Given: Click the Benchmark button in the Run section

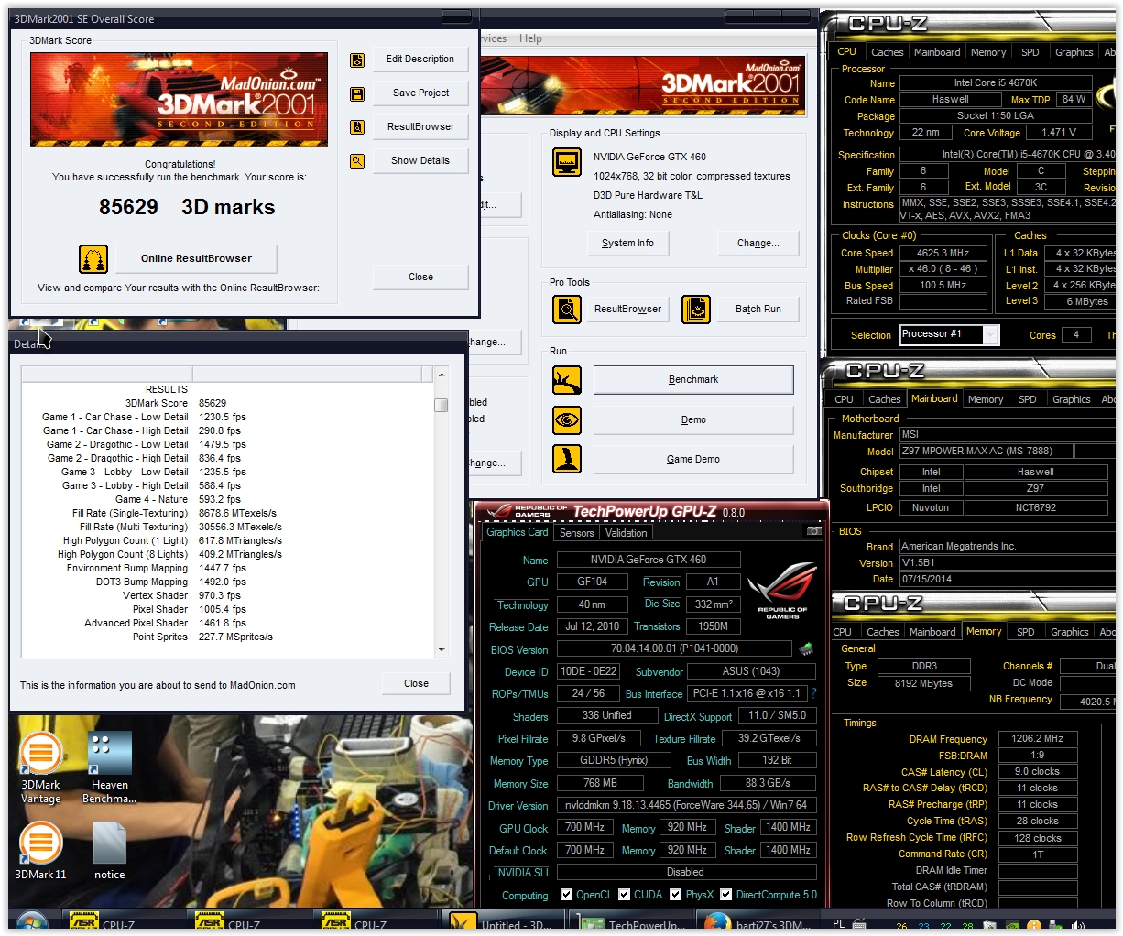Looking at the screenshot, I should click(693, 380).
